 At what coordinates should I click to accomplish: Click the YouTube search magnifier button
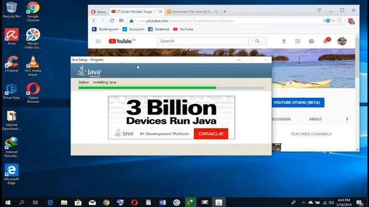tap(258, 41)
